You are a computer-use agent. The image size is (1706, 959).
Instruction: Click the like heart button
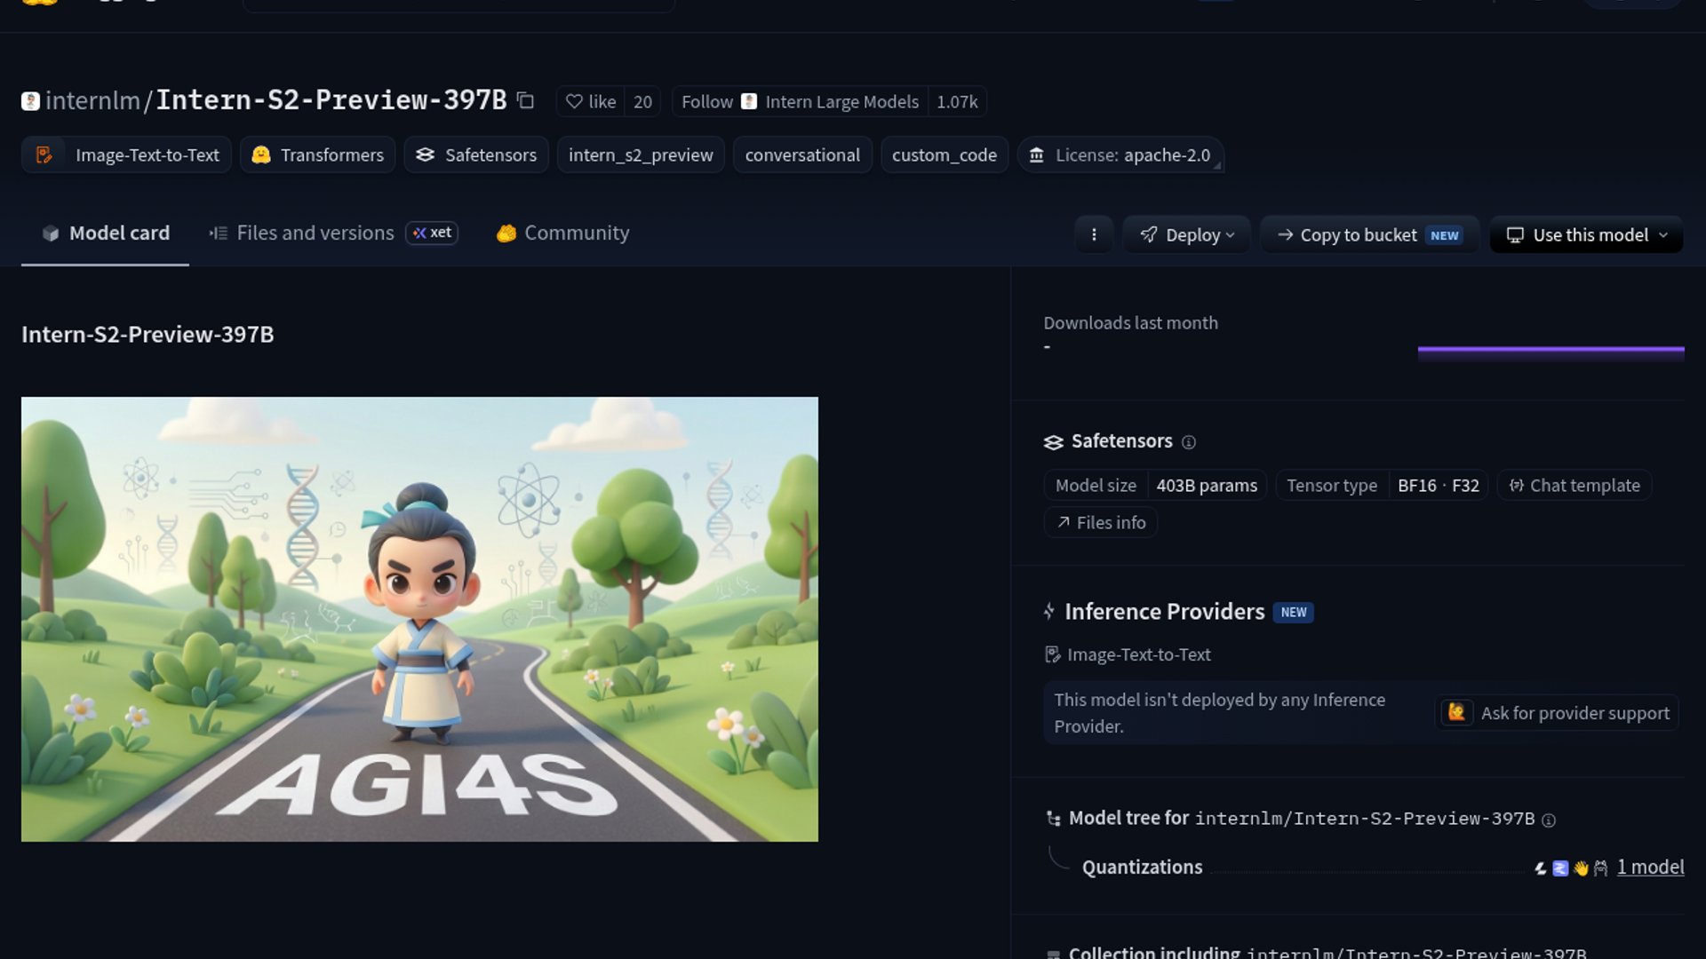point(591,101)
